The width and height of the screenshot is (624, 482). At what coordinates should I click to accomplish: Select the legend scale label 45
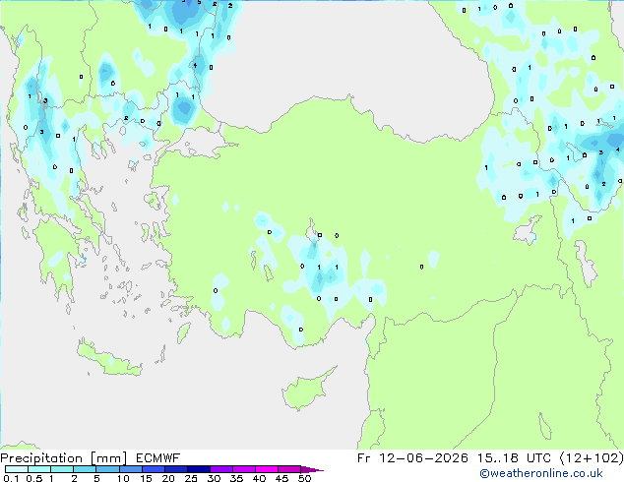coord(282,478)
